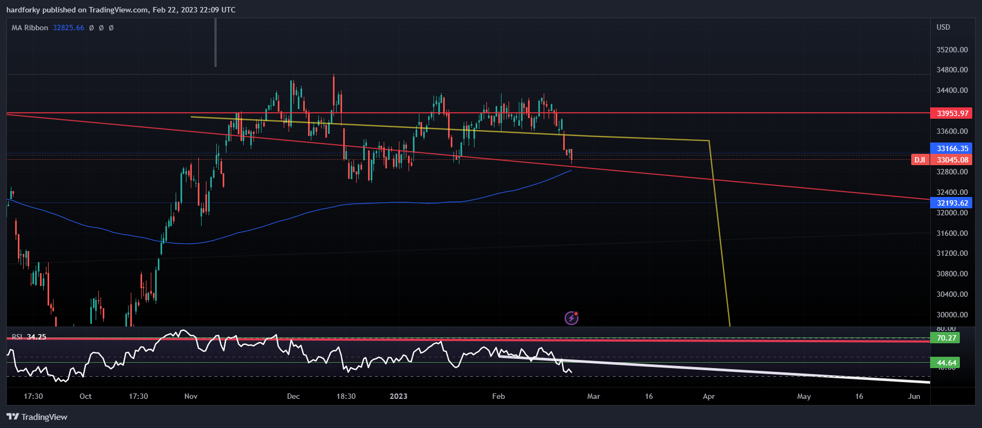Select the red 33953.97 price label

(x=952, y=113)
